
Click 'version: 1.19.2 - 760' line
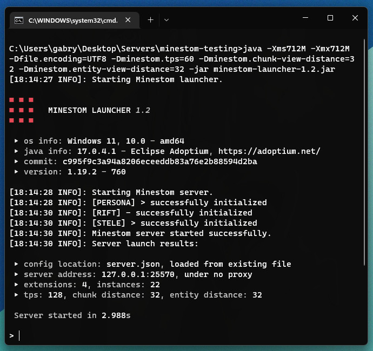(x=70, y=172)
